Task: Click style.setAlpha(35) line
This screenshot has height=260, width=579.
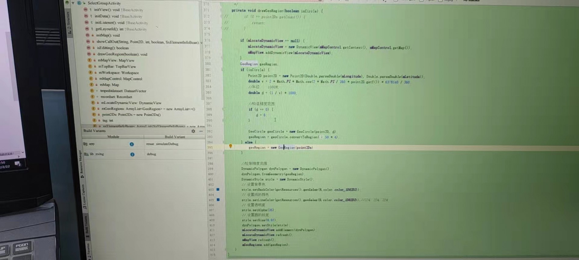Action: (x=258, y=210)
